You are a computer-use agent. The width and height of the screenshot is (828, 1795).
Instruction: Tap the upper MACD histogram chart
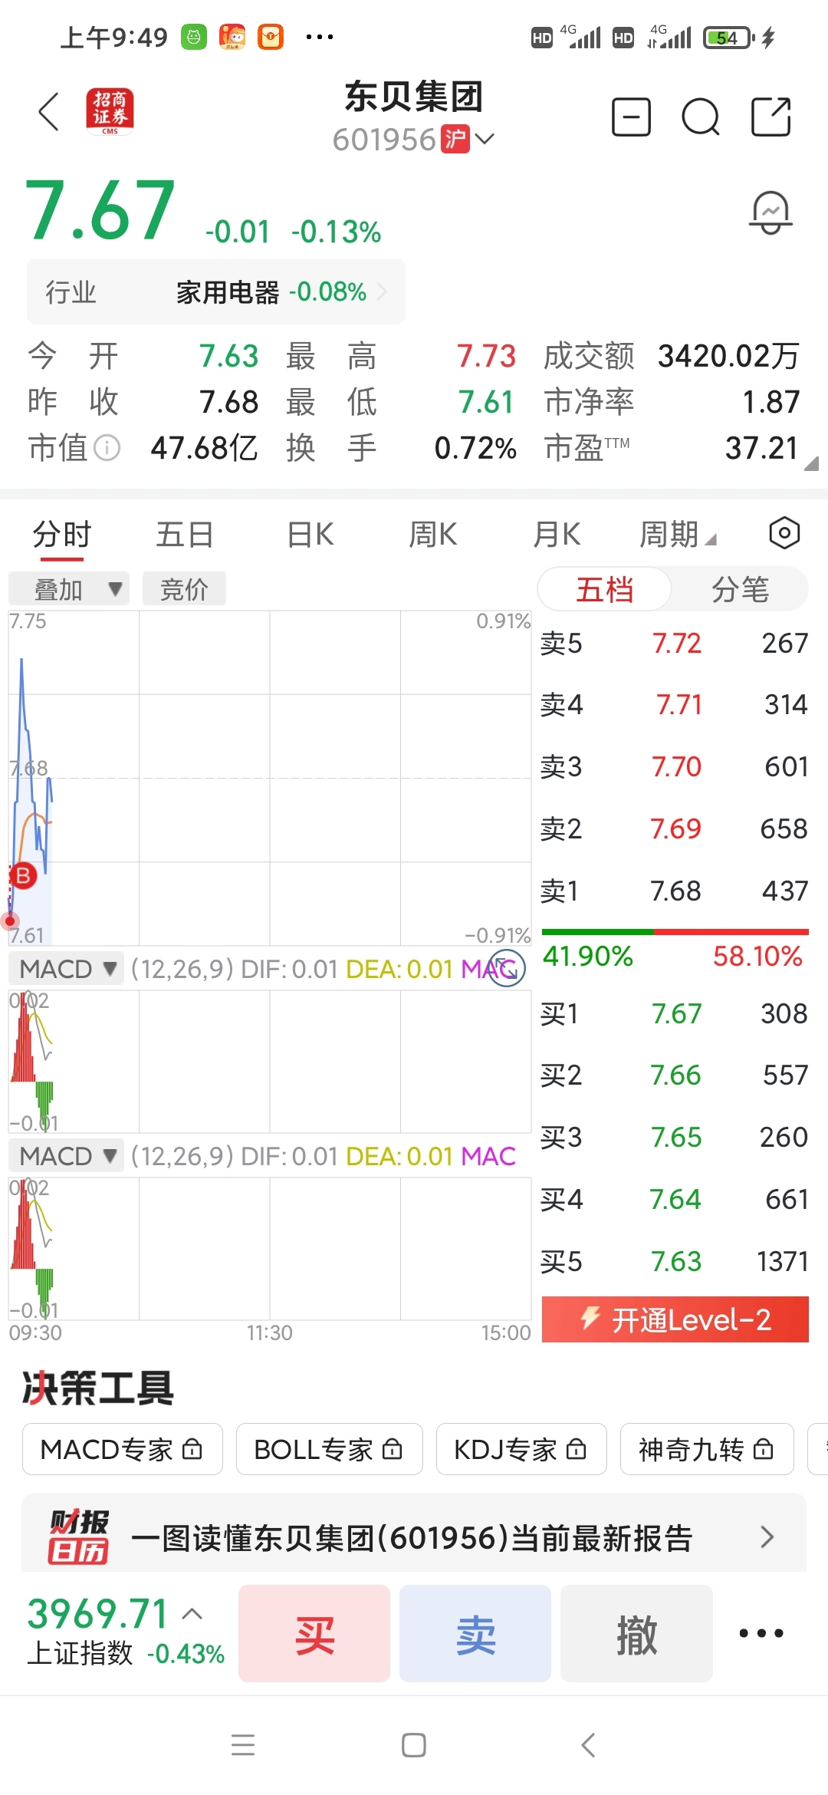pyautogui.click(x=270, y=1062)
